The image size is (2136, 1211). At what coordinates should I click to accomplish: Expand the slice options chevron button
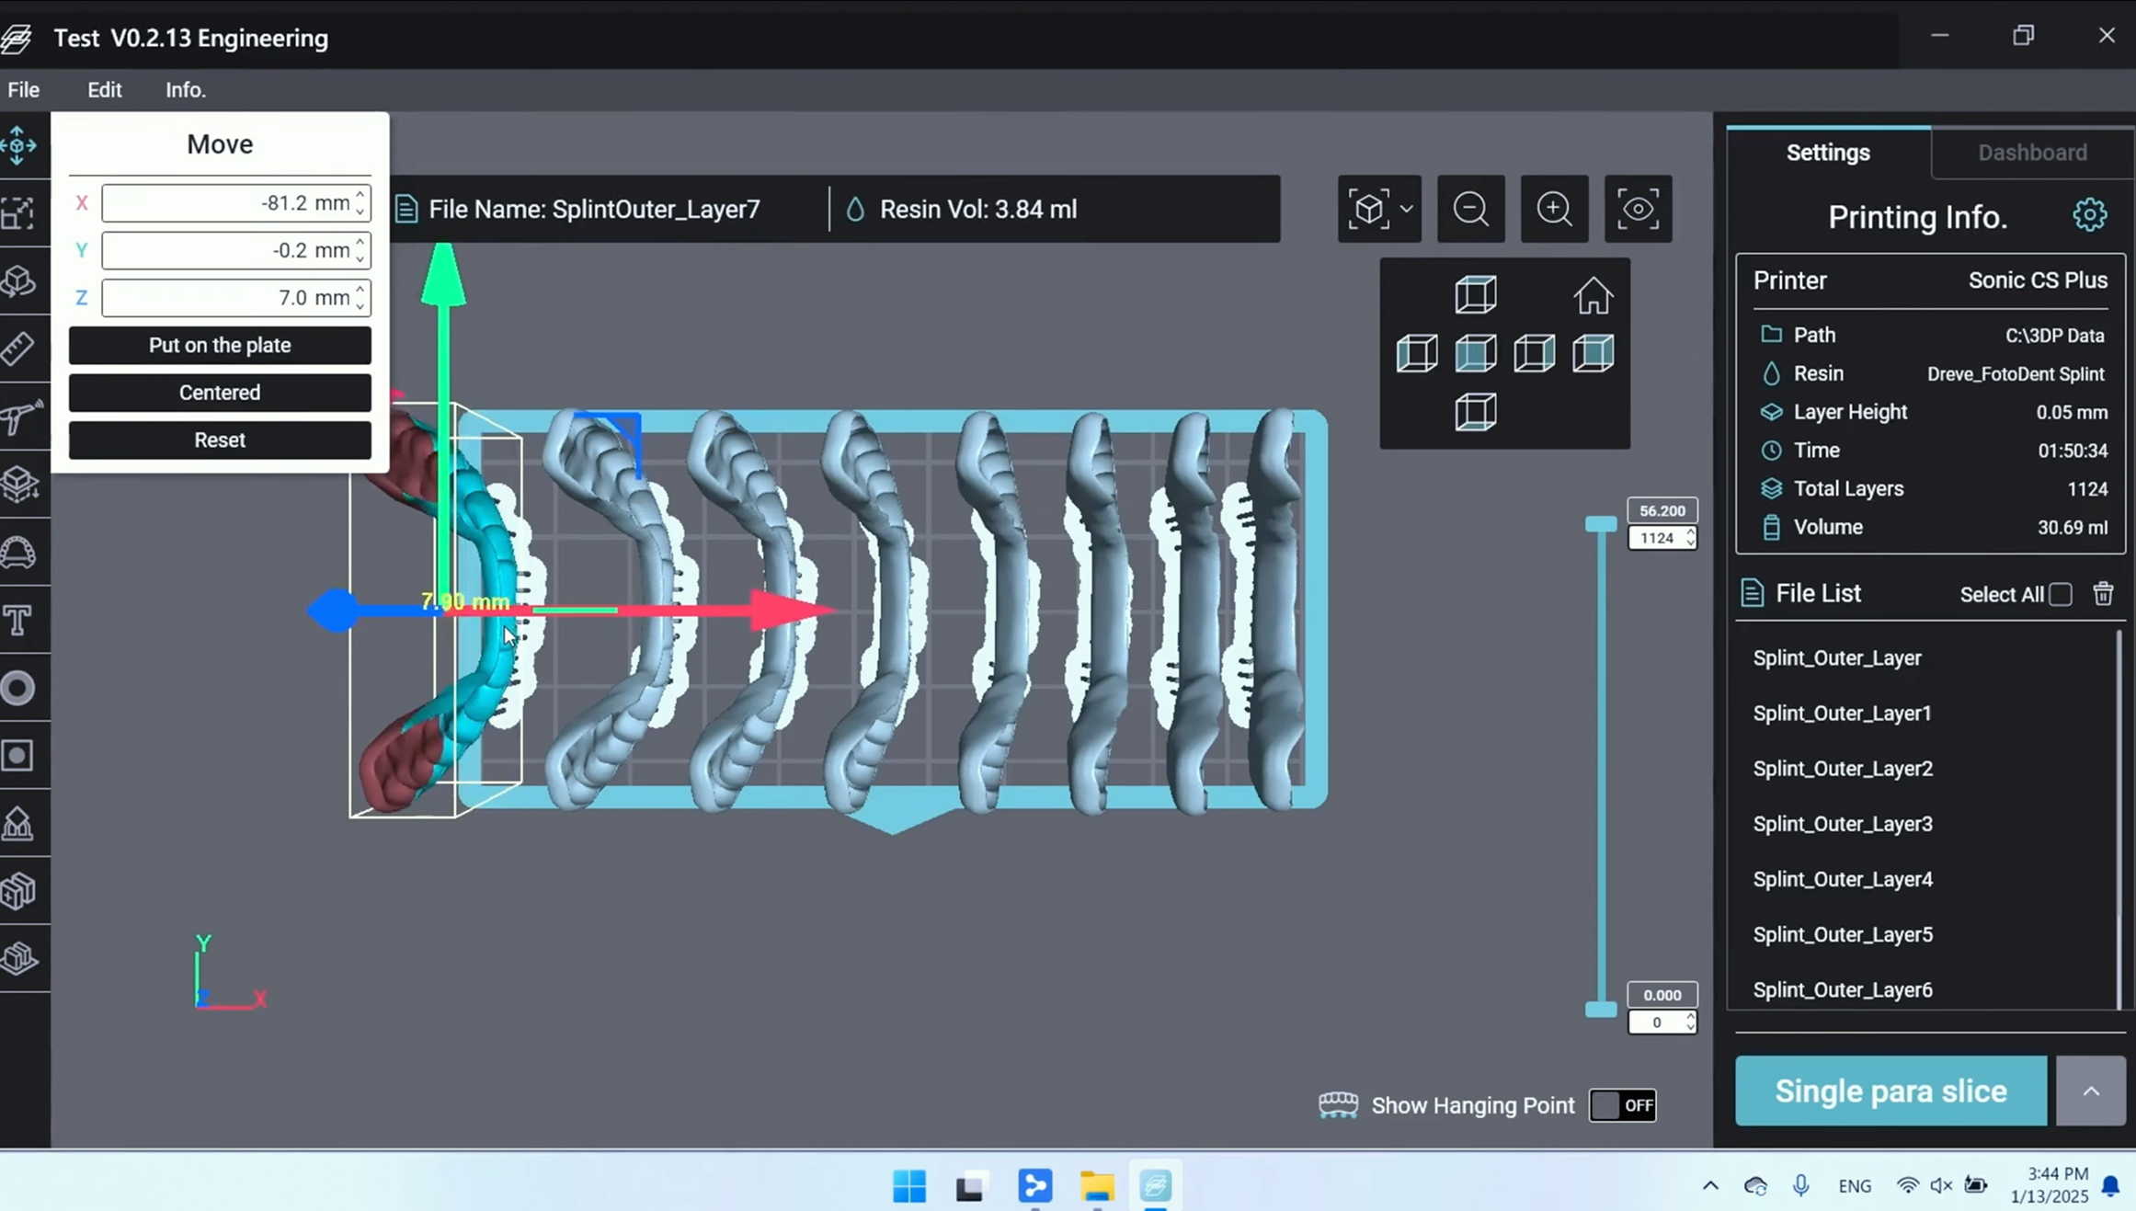coord(2091,1091)
